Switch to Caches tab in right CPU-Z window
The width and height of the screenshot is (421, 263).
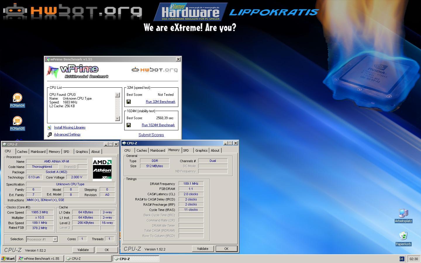142,150
